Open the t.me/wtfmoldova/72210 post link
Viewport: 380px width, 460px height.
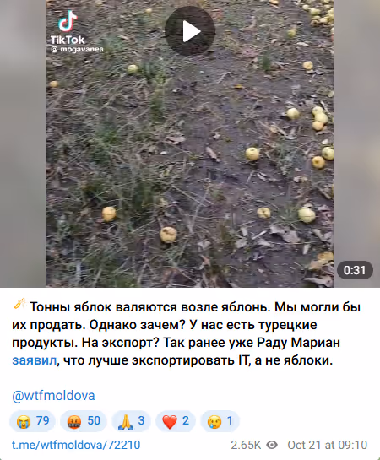[76, 445]
